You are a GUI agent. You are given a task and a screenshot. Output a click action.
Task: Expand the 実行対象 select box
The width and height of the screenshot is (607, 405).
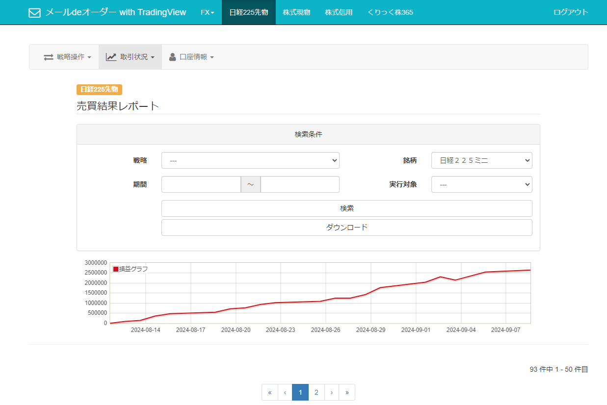click(x=481, y=184)
